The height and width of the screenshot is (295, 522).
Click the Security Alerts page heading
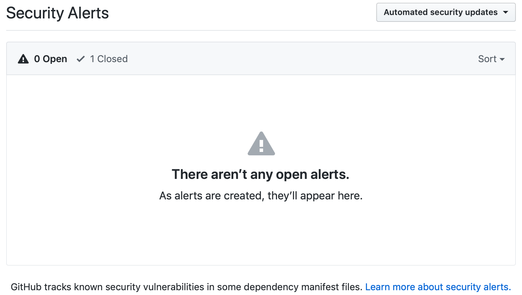57,13
